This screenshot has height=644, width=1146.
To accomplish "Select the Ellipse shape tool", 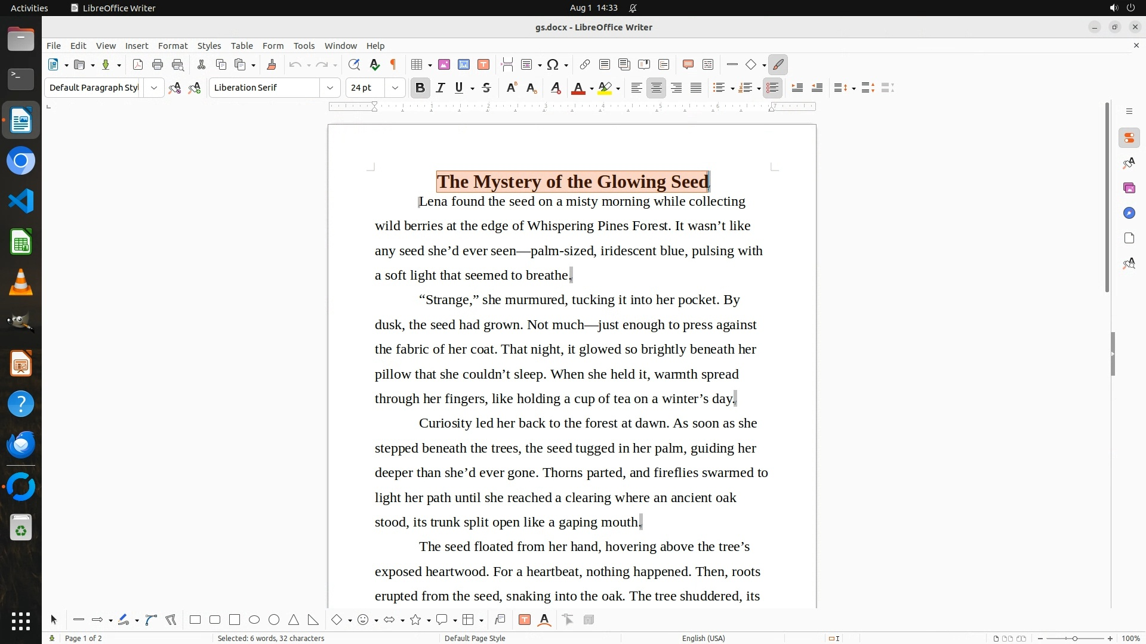I will (254, 620).
